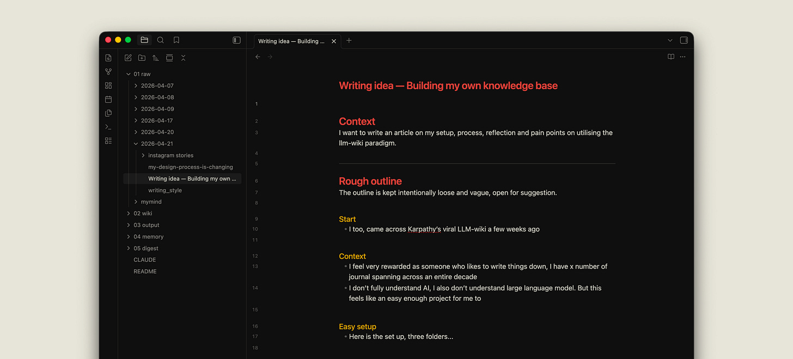793x359 pixels.
Task: Open the tab list dropdown chevron
Action: tap(670, 40)
